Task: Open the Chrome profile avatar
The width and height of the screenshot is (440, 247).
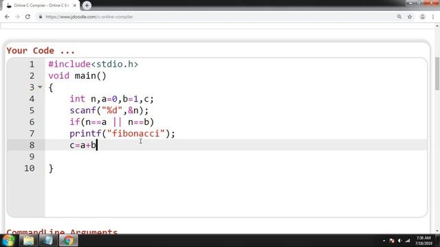Action: (x=422, y=16)
